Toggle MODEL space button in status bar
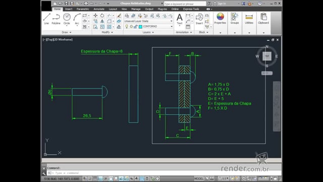Viewport: 323px width, 182px height. (x=198, y=178)
